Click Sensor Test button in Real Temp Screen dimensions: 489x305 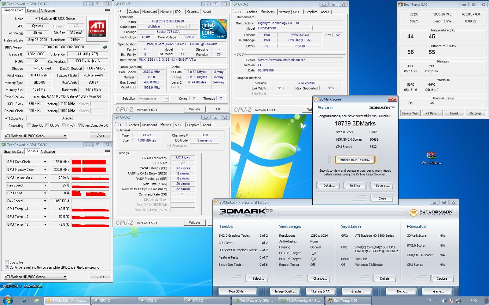[410, 113]
